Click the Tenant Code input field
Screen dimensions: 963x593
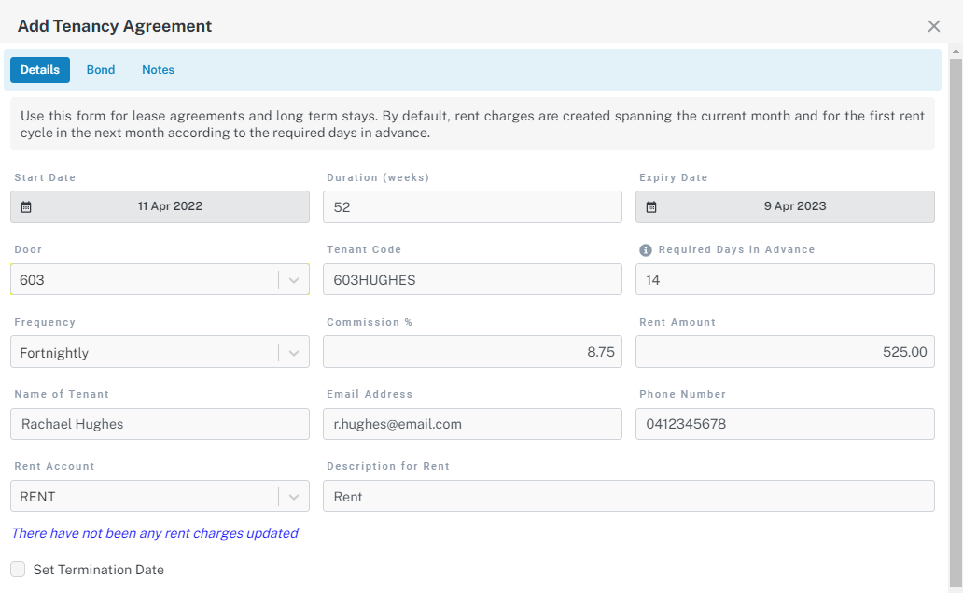[x=472, y=280]
